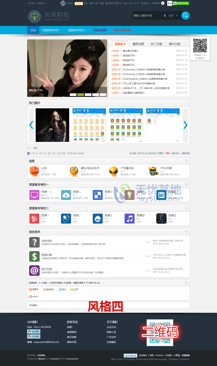This screenshot has height=366, width=217.
Task: Click the search input field
Action: (x=147, y=16)
